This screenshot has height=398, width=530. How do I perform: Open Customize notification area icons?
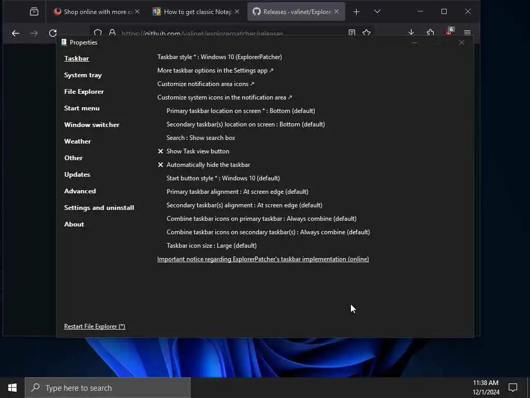(205, 84)
